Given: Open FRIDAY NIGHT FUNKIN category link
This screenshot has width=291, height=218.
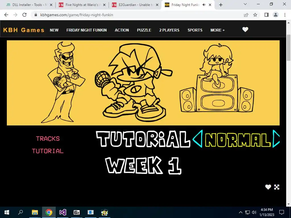Looking at the screenshot, I should pyautogui.click(x=86, y=30).
